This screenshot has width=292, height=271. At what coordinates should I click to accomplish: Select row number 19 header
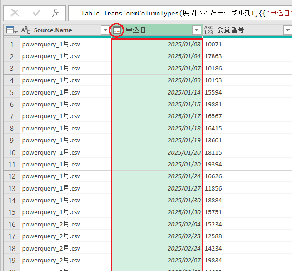(12, 260)
